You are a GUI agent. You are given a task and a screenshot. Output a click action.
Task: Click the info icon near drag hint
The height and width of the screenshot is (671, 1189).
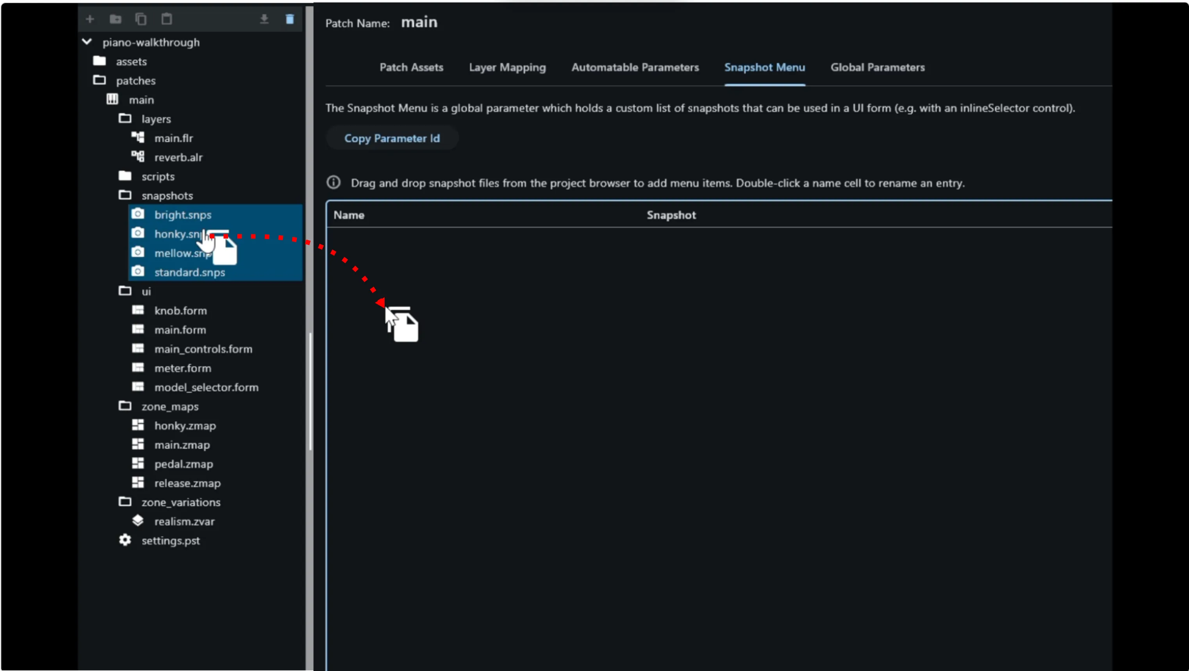coord(333,183)
